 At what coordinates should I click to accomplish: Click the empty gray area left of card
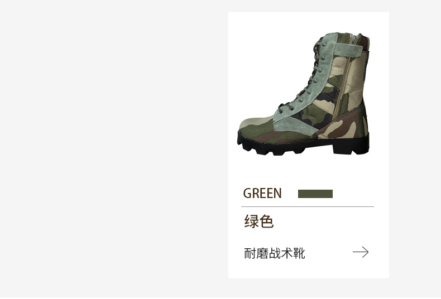(x=114, y=149)
